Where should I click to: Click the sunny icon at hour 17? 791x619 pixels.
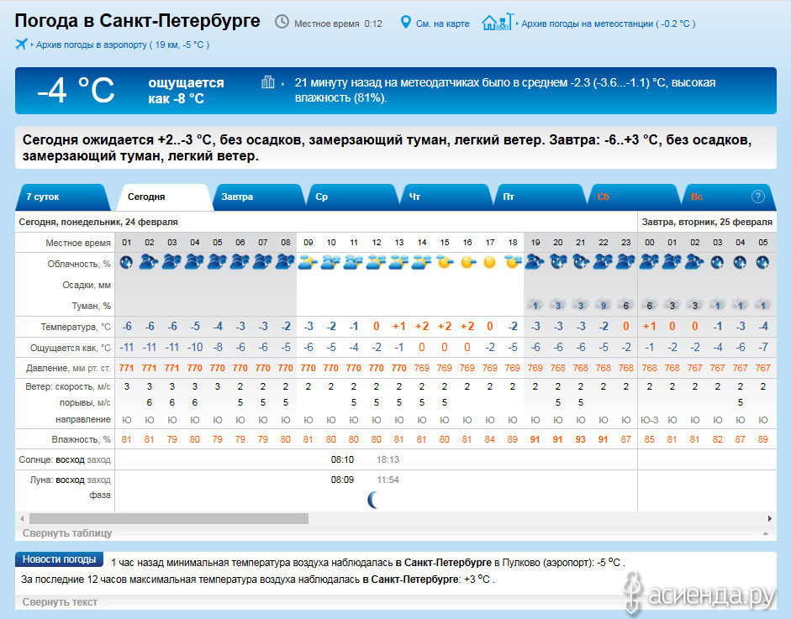(489, 262)
